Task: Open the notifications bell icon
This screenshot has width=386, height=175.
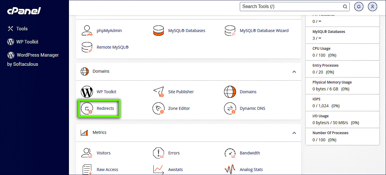Action: click(359, 6)
